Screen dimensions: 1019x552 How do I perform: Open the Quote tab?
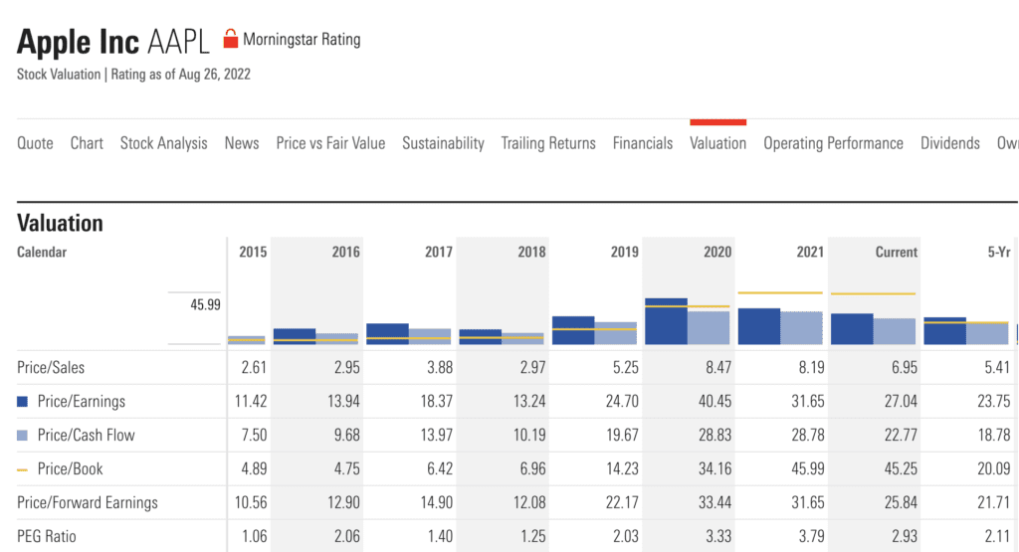(35, 143)
